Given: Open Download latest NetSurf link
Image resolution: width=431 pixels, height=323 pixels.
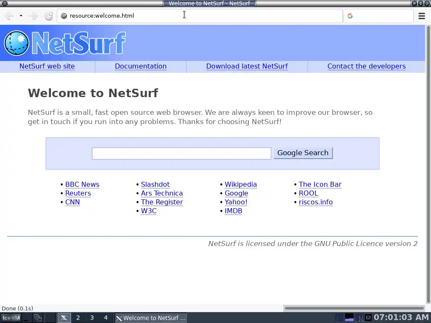Looking at the screenshot, I should (x=247, y=66).
